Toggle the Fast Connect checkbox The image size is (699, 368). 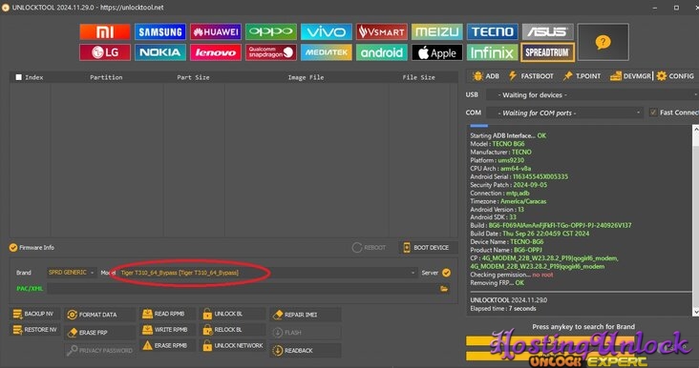(653, 112)
